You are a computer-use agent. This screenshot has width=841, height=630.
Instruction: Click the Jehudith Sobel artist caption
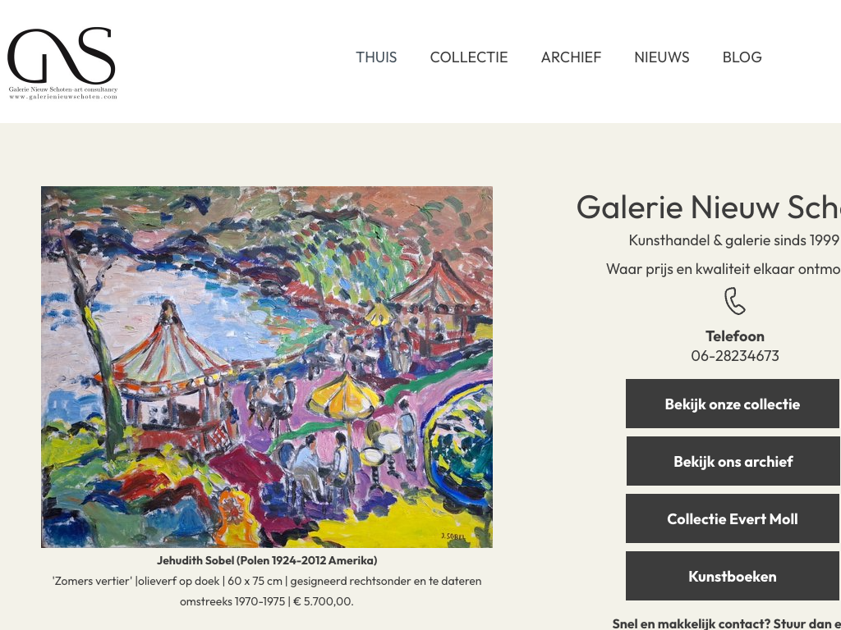coord(267,560)
